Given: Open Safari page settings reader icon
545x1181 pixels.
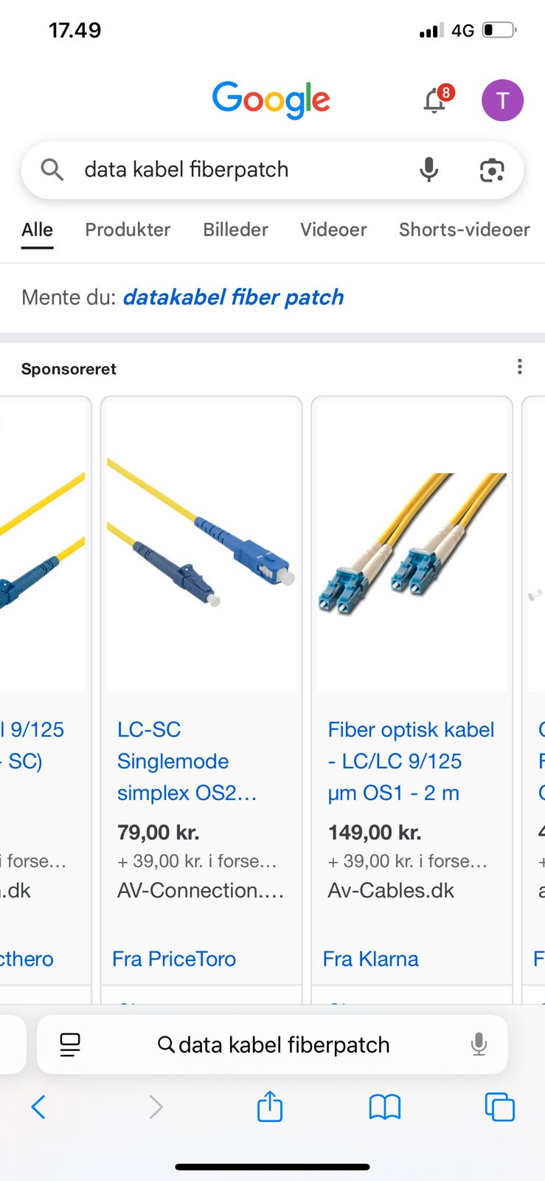Looking at the screenshot, I should 70,1044.
